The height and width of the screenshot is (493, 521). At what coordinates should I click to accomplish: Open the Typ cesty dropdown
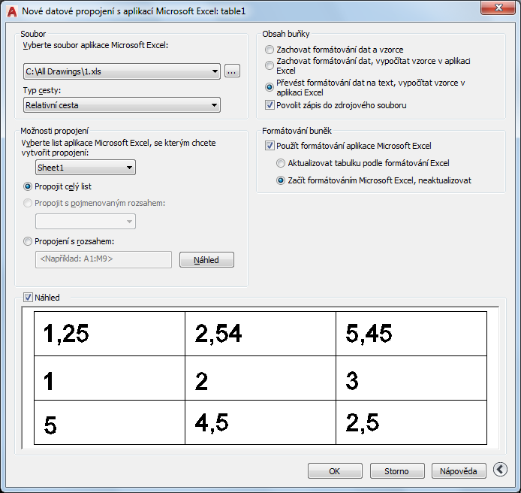[122, 105]
